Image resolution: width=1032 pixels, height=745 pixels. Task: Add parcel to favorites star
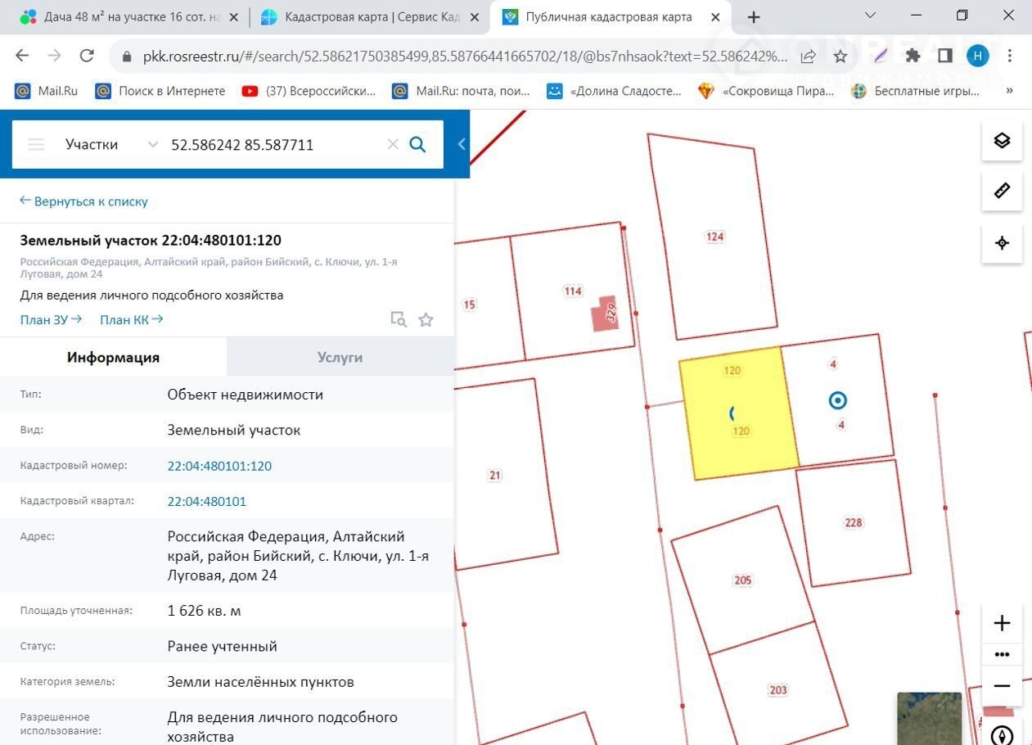click(426, 320)
